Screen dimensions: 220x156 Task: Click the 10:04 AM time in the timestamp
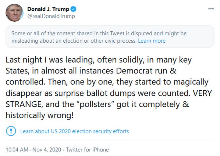17,150
